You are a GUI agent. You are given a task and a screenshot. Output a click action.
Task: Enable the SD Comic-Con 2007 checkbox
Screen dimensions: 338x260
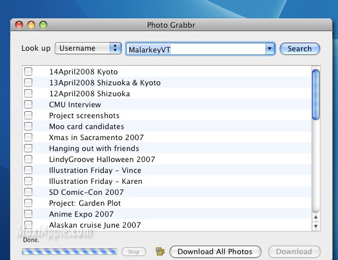tap(28, 192)
